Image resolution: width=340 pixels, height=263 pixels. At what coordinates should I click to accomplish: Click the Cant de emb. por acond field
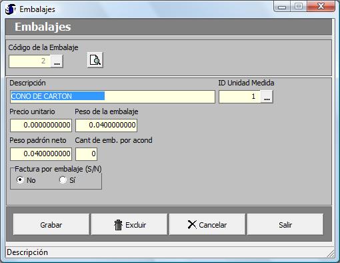click(x=87, y=154)
